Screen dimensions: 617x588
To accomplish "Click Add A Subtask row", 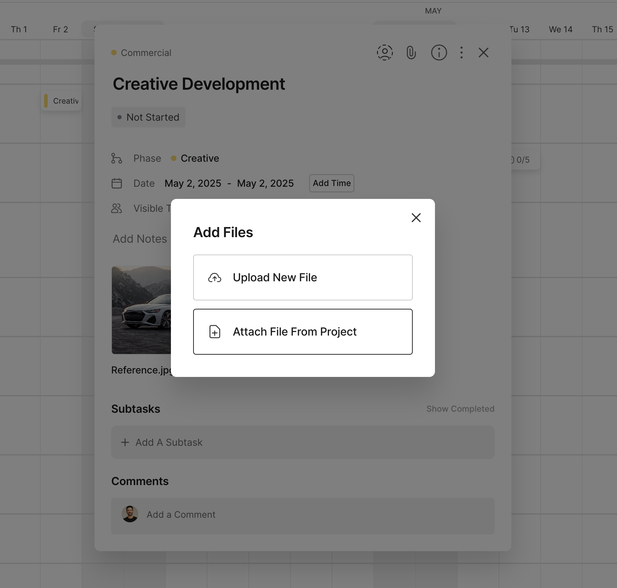I will 303,442.
